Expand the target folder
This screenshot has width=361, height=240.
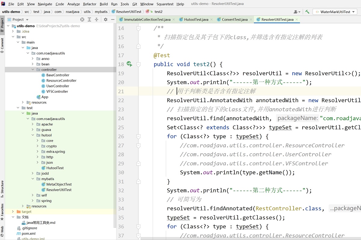tap(13, 211)
